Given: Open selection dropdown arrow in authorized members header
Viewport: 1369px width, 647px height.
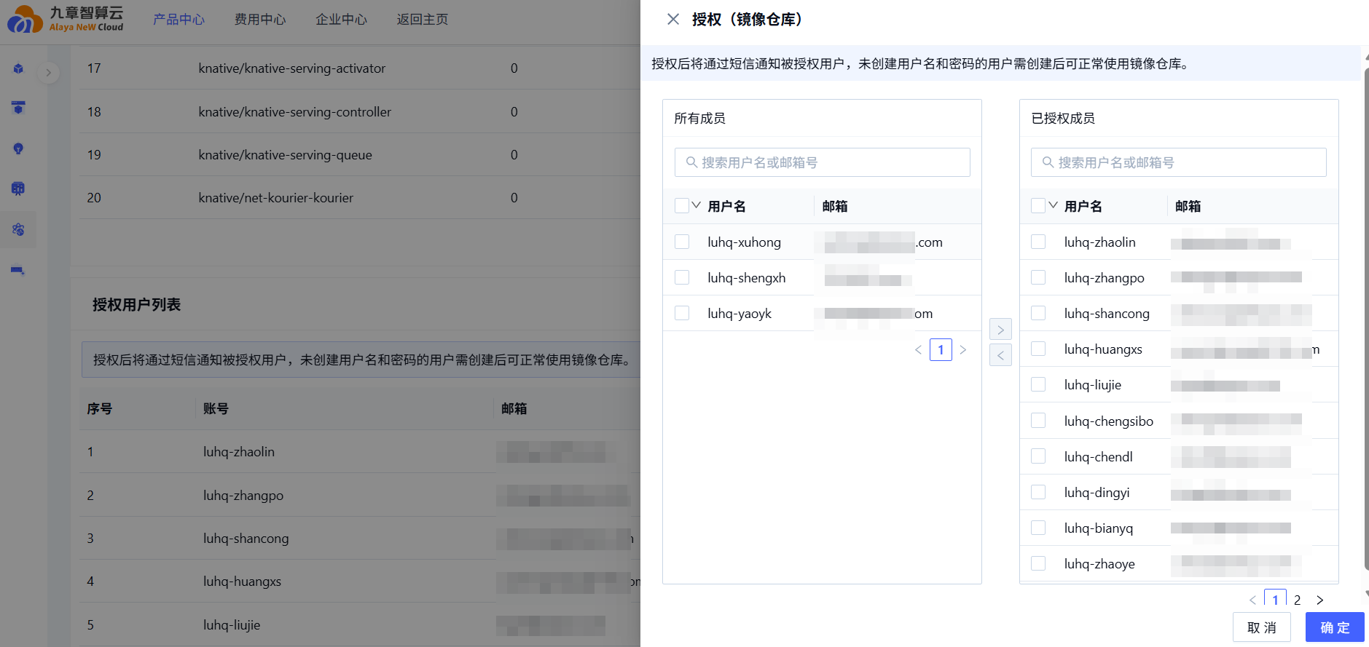Looking at the screenshot, I should click(1053, 205).
